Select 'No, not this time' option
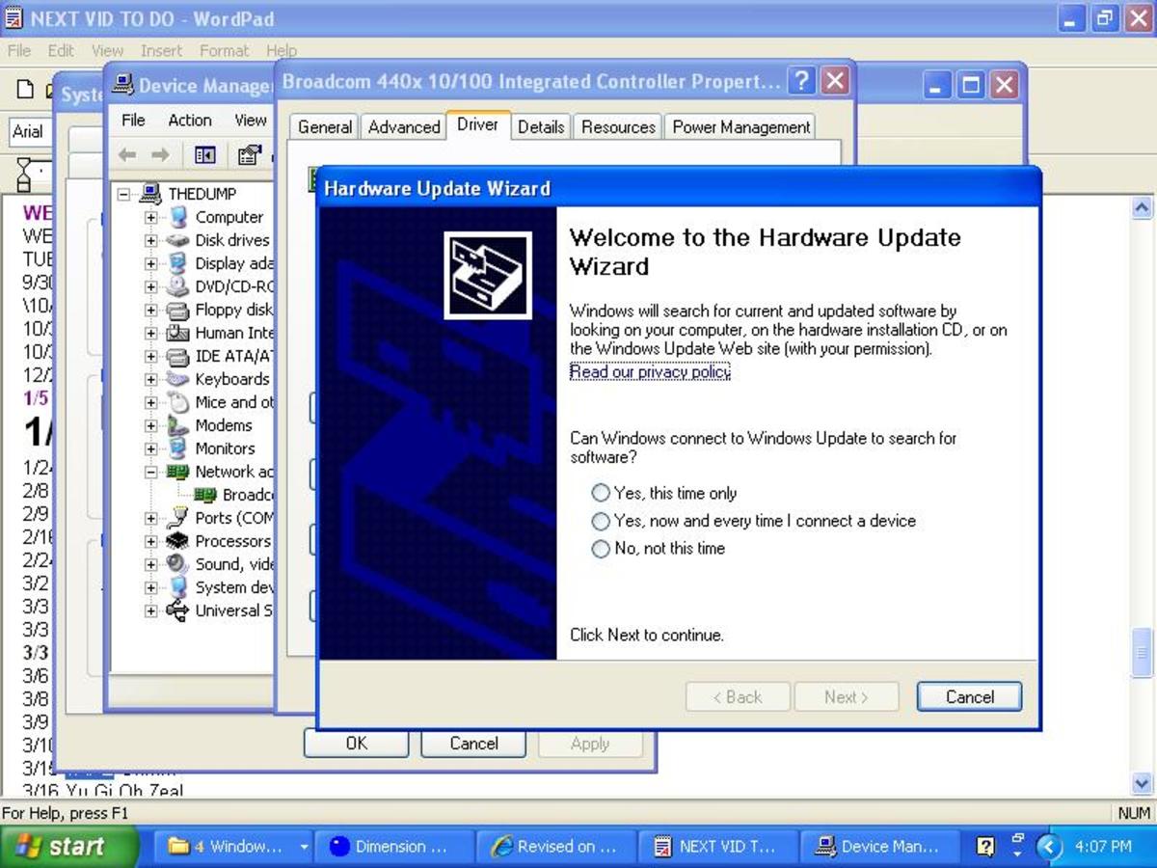This screenshot has height=868, width=1157. pyautogui.click(x=601, y=548)
